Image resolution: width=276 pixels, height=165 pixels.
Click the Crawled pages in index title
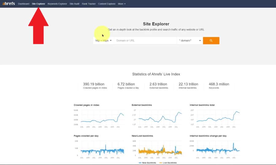(86, 105)
